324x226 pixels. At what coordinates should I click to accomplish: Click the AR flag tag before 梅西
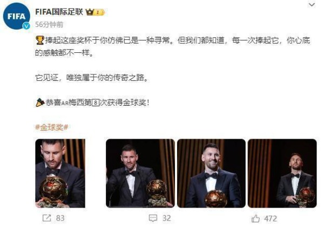pyautogui.click(x=65, y=103)
